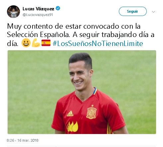Image resolution: width=163 pixels, height=147 pixels.
Task: Click the smiling player's face in photo
Action: pos(80,76)
